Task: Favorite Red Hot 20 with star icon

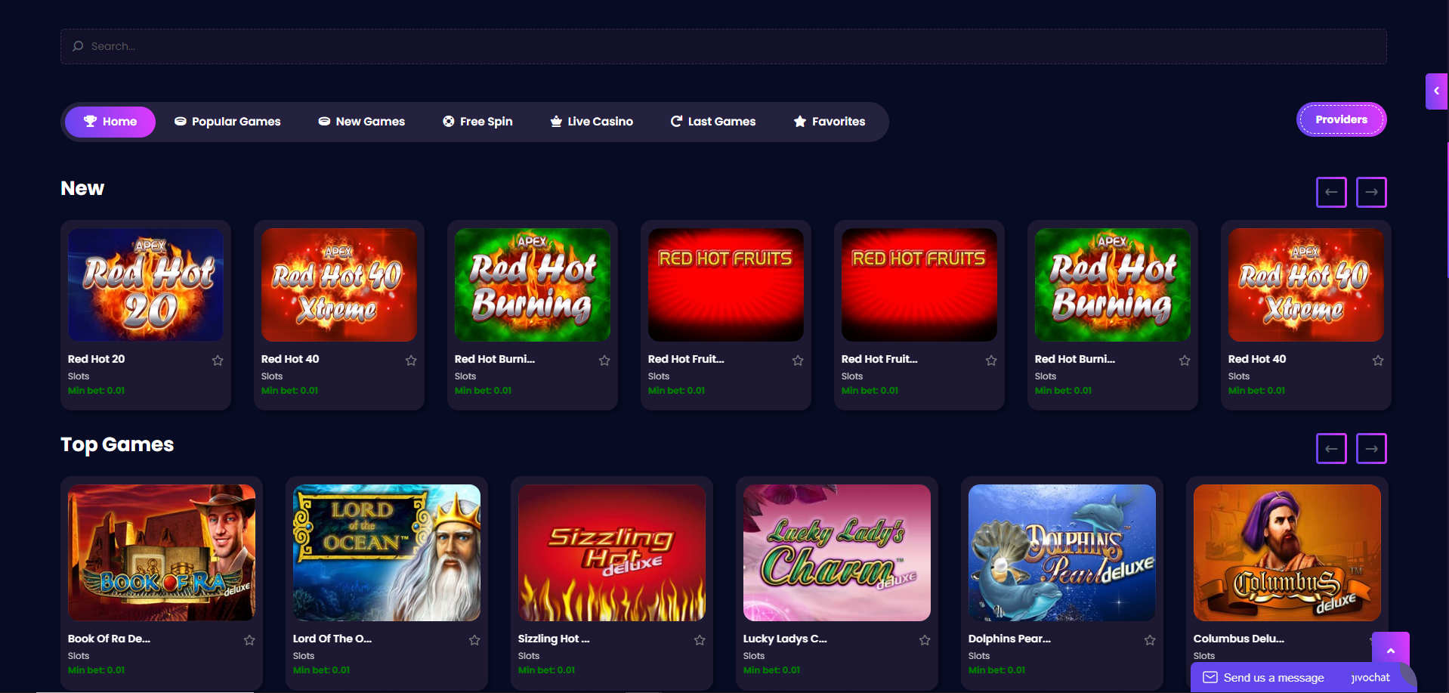Action: pos(218,360)
